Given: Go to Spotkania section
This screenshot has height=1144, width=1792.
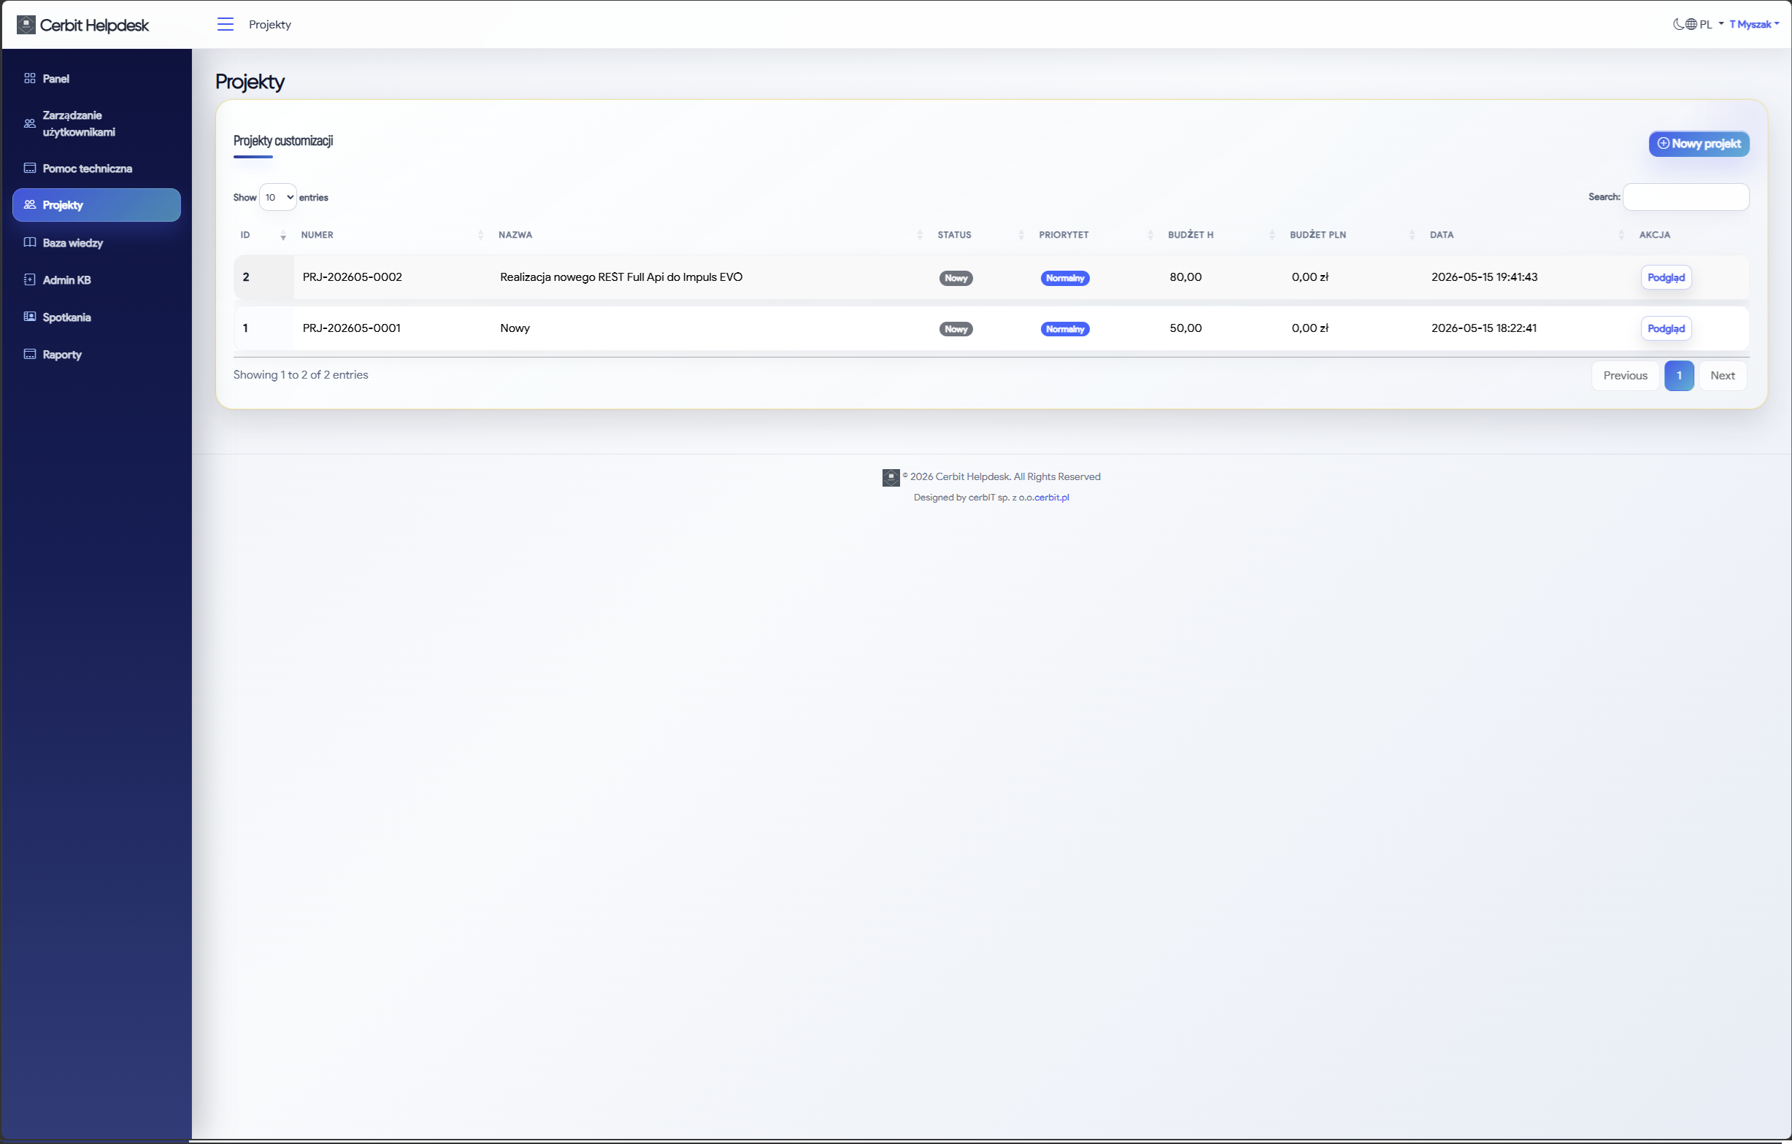Looking at the screenshot, I should (97, 317).
